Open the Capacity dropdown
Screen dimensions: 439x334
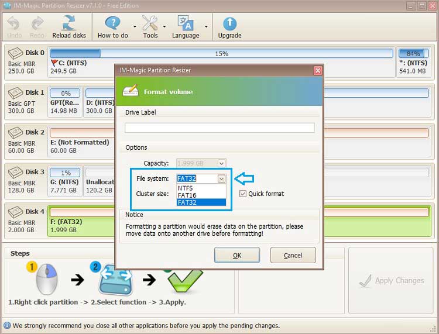pos(221,163)
